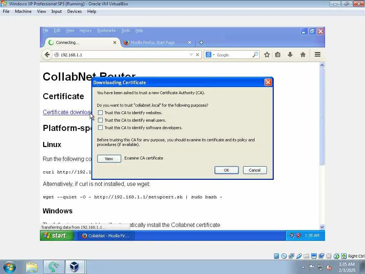The width and height of the screenshot is (365, 274).
Task: Enable Trust this CA to identify software developers
Action: pyautogui.click(x=100, y=128)
